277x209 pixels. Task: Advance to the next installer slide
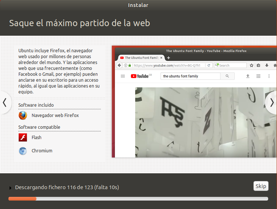272,102
